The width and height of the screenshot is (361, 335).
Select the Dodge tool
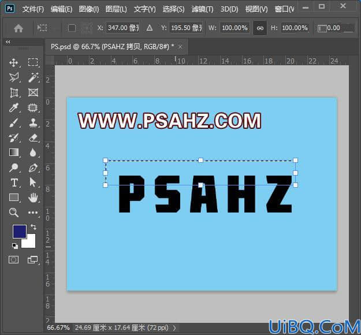pos(14,167)
